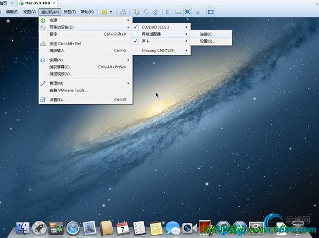This screenshot has width=319, height=238.
Task: Open Messages chat bubbles in Dock
Action: pos(173,228)
